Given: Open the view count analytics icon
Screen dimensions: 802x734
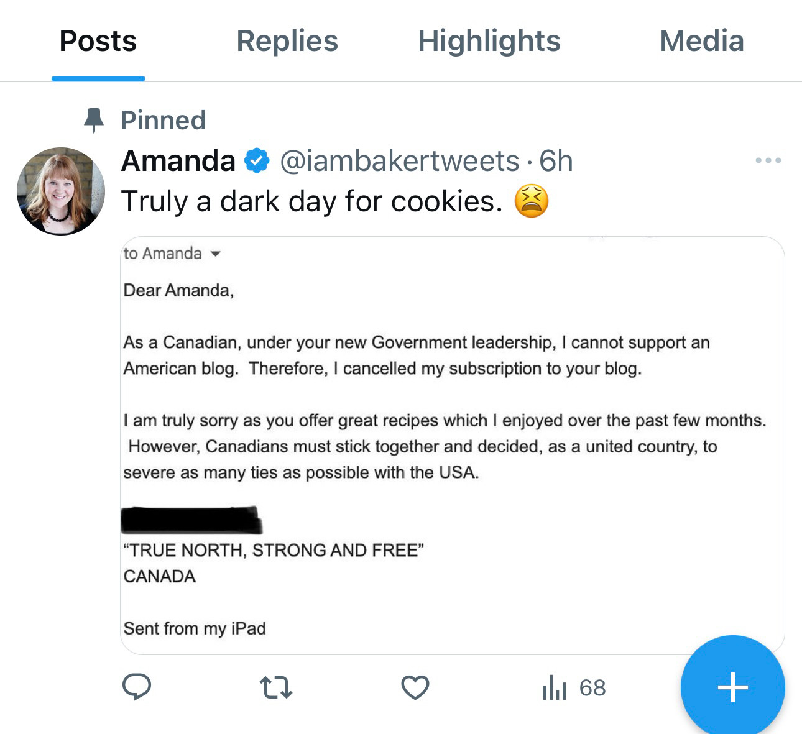Looking at the screenshot, I should tap(555, 688).
